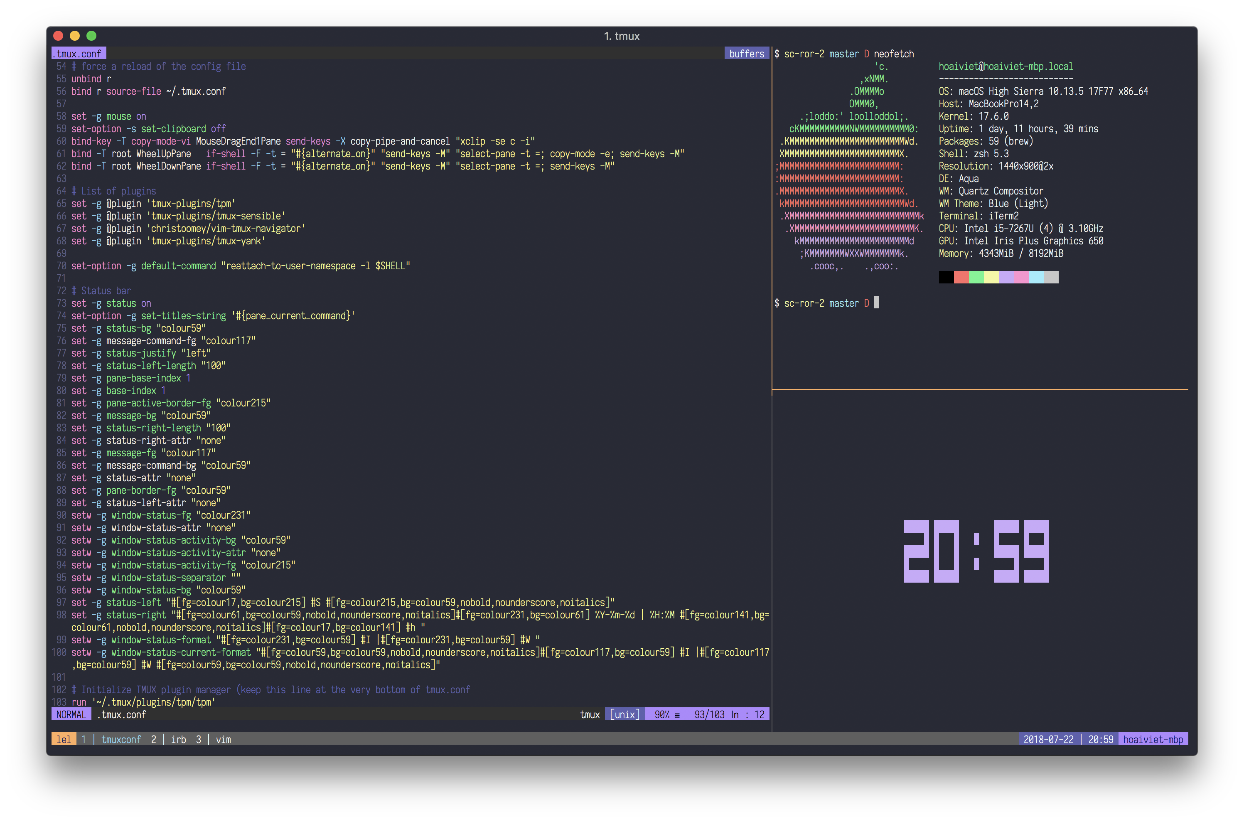Click the green zoom window button
1244x822 pixels.
(x=91, y=36)
